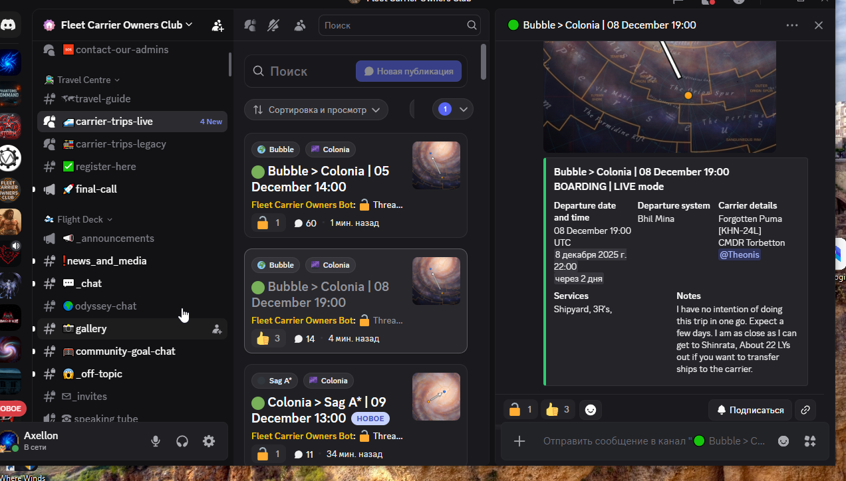This screenshot has width=846, height=481.
Task: Toggle thumbs-up reaction with 3 in thread panel
Action: 558,410
